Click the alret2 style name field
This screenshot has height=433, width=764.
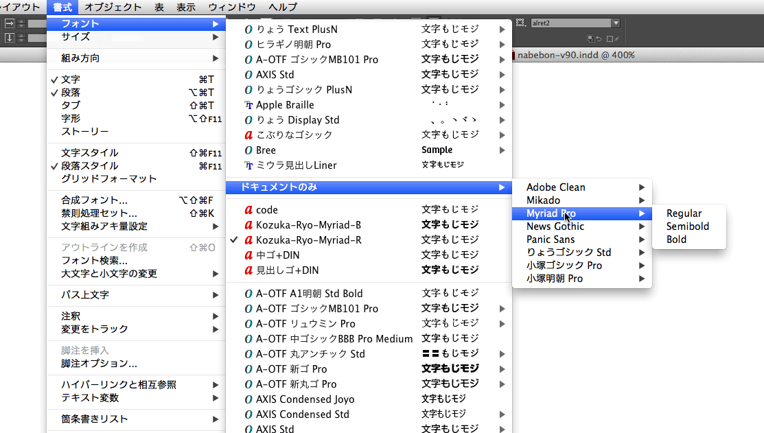coord(571,23)
